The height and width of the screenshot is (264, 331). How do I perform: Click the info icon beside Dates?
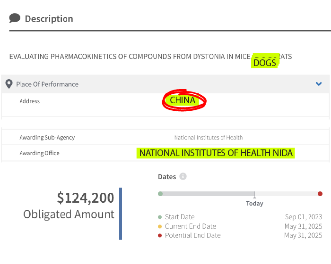(x=183, y=176)
